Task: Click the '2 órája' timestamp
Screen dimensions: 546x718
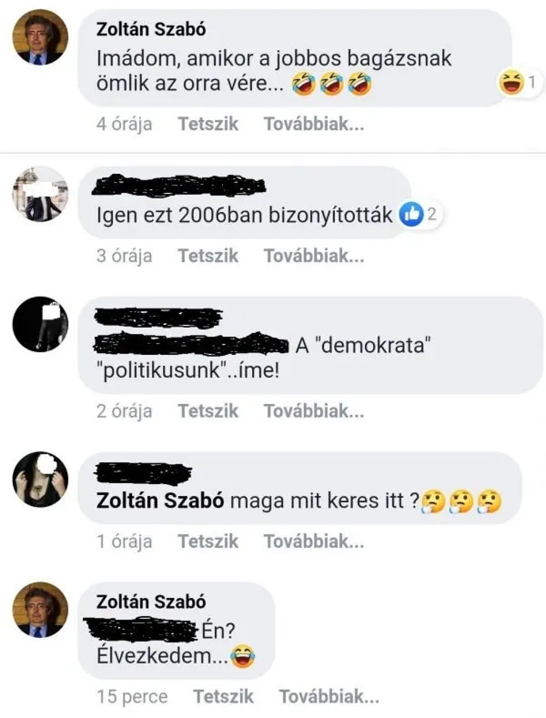Action: (x=125, y=411)
